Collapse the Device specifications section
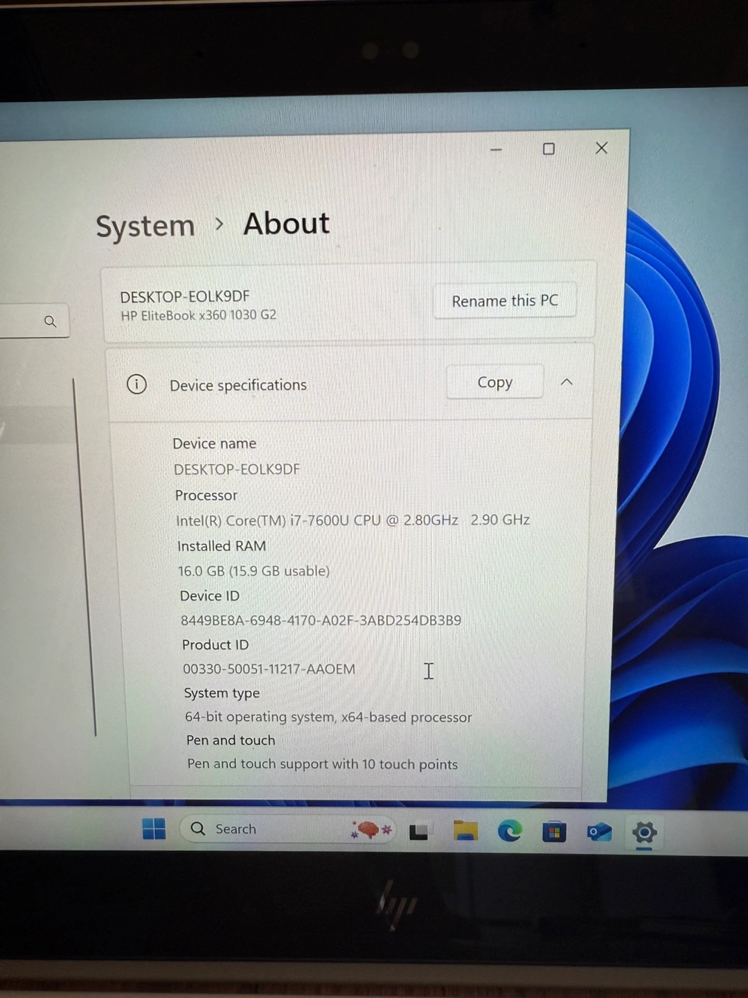 point(567,382)
